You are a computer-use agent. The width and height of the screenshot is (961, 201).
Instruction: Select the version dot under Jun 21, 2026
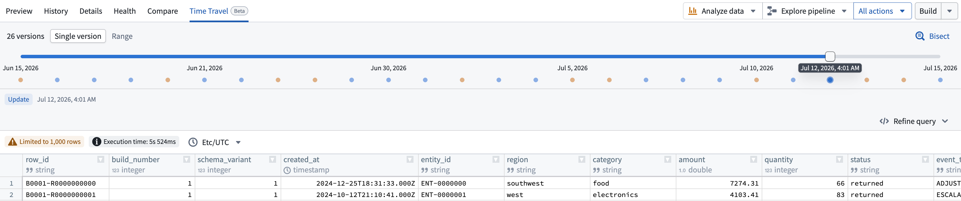coord(204,80)
